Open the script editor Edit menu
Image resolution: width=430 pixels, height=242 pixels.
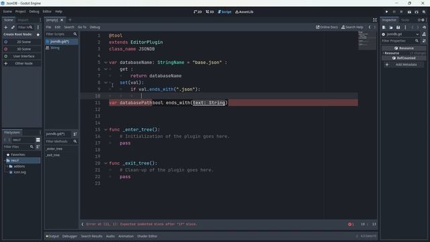tap(57, 27)
